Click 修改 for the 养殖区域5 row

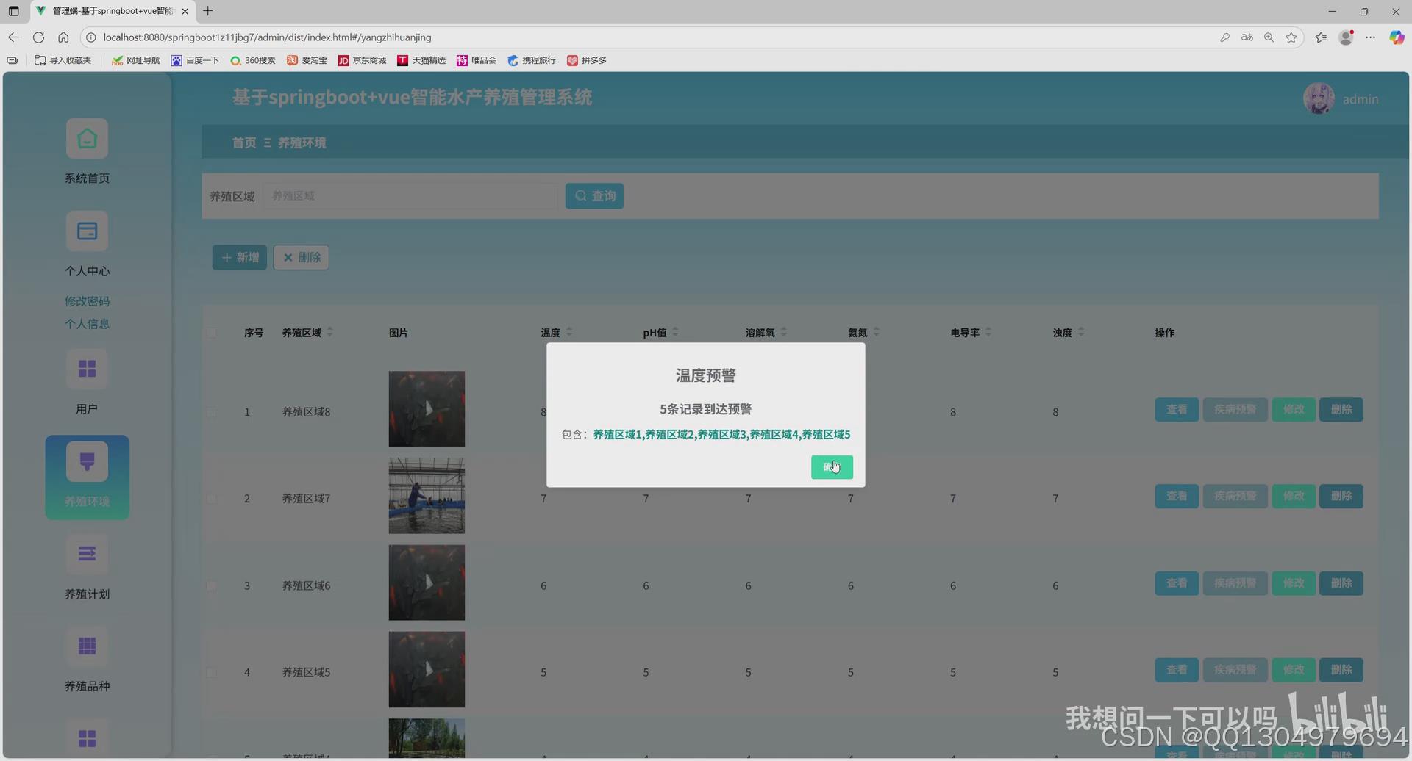1294,670
